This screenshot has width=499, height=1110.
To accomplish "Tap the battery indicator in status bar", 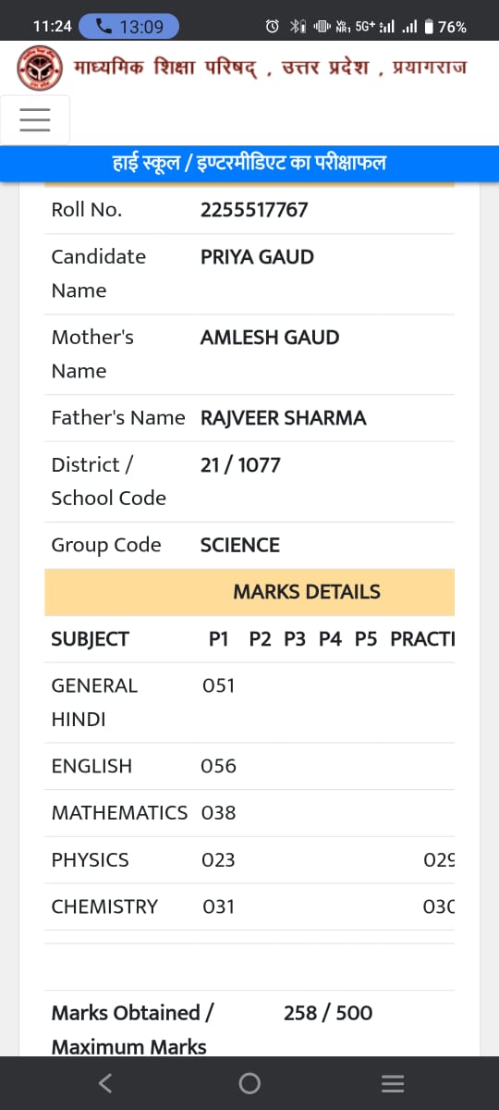I will (x=445, y=27).
